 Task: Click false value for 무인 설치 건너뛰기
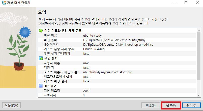point(86,54)
